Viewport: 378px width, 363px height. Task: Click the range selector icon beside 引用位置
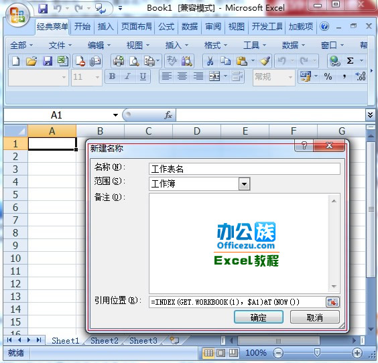coord(332,302)
